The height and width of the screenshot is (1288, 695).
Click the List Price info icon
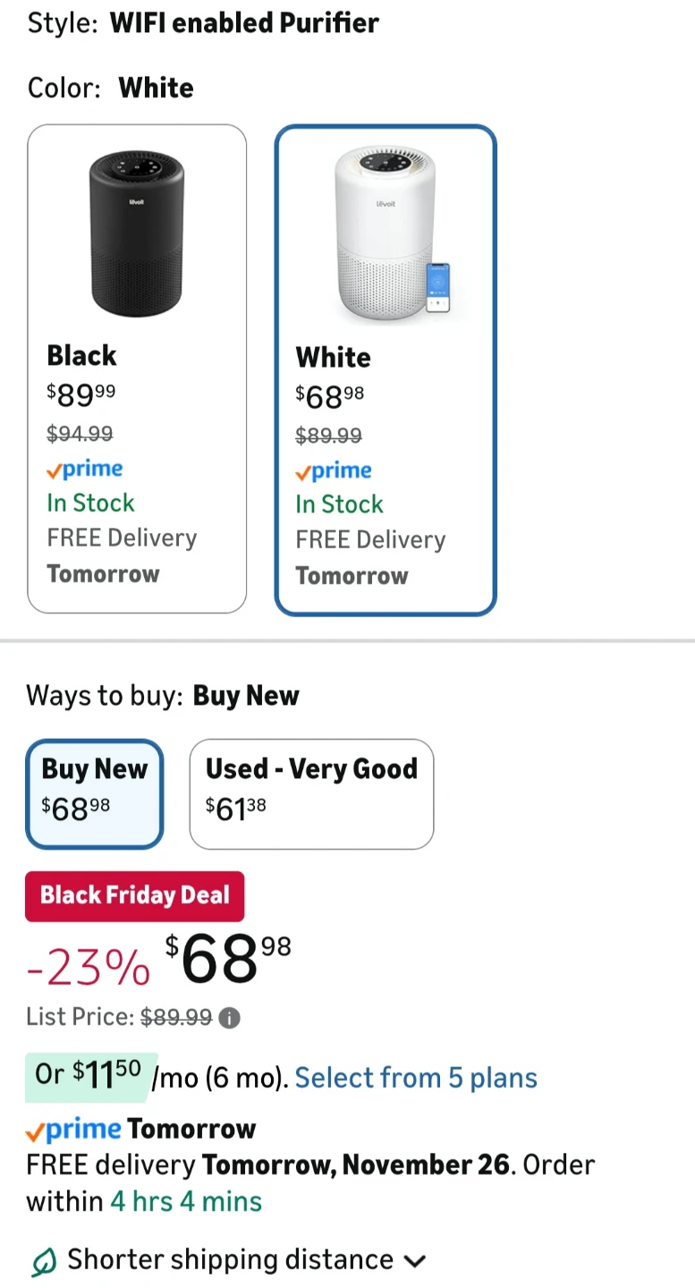click(230, 1018)
